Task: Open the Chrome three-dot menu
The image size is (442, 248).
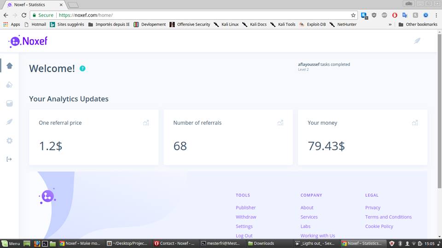Action: click(x=436, y=15)
